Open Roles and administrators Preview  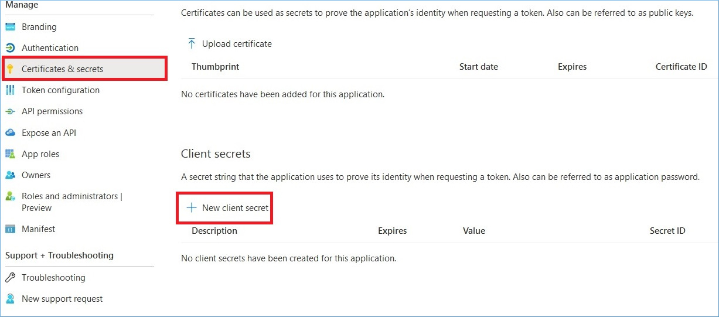pyautogui.click(x=72, y=202)
